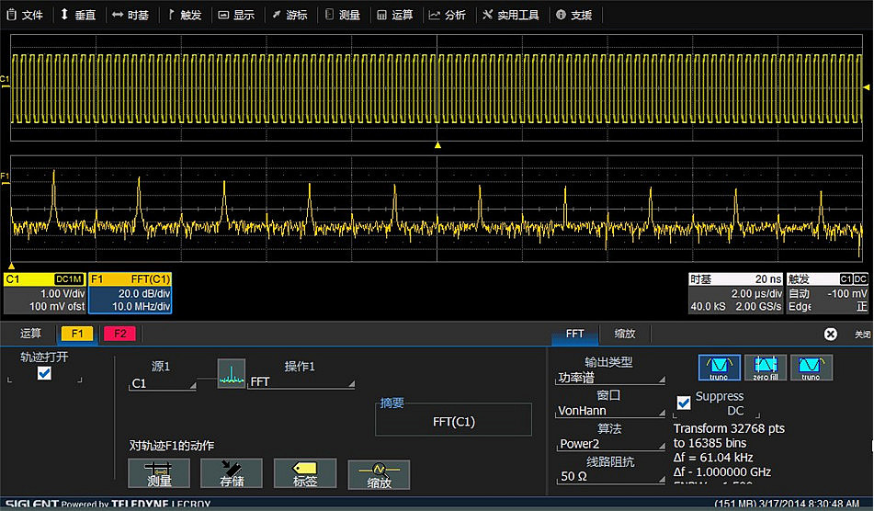874x511 pixels.
Task: Toggle the Suppress DC checkbox
Action: pyautogui.click(x=684, y=403)
